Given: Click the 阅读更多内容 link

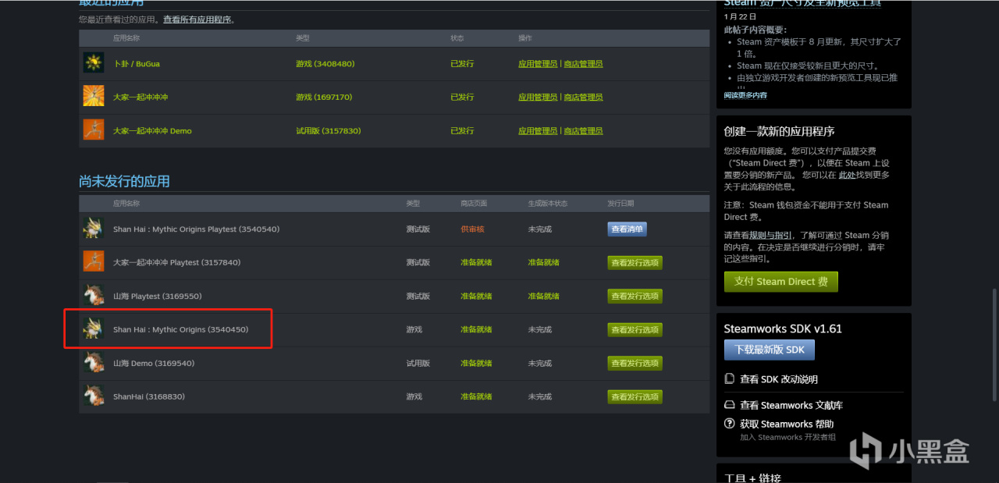Looking at the screenshot, I should (x=745, y=95).
